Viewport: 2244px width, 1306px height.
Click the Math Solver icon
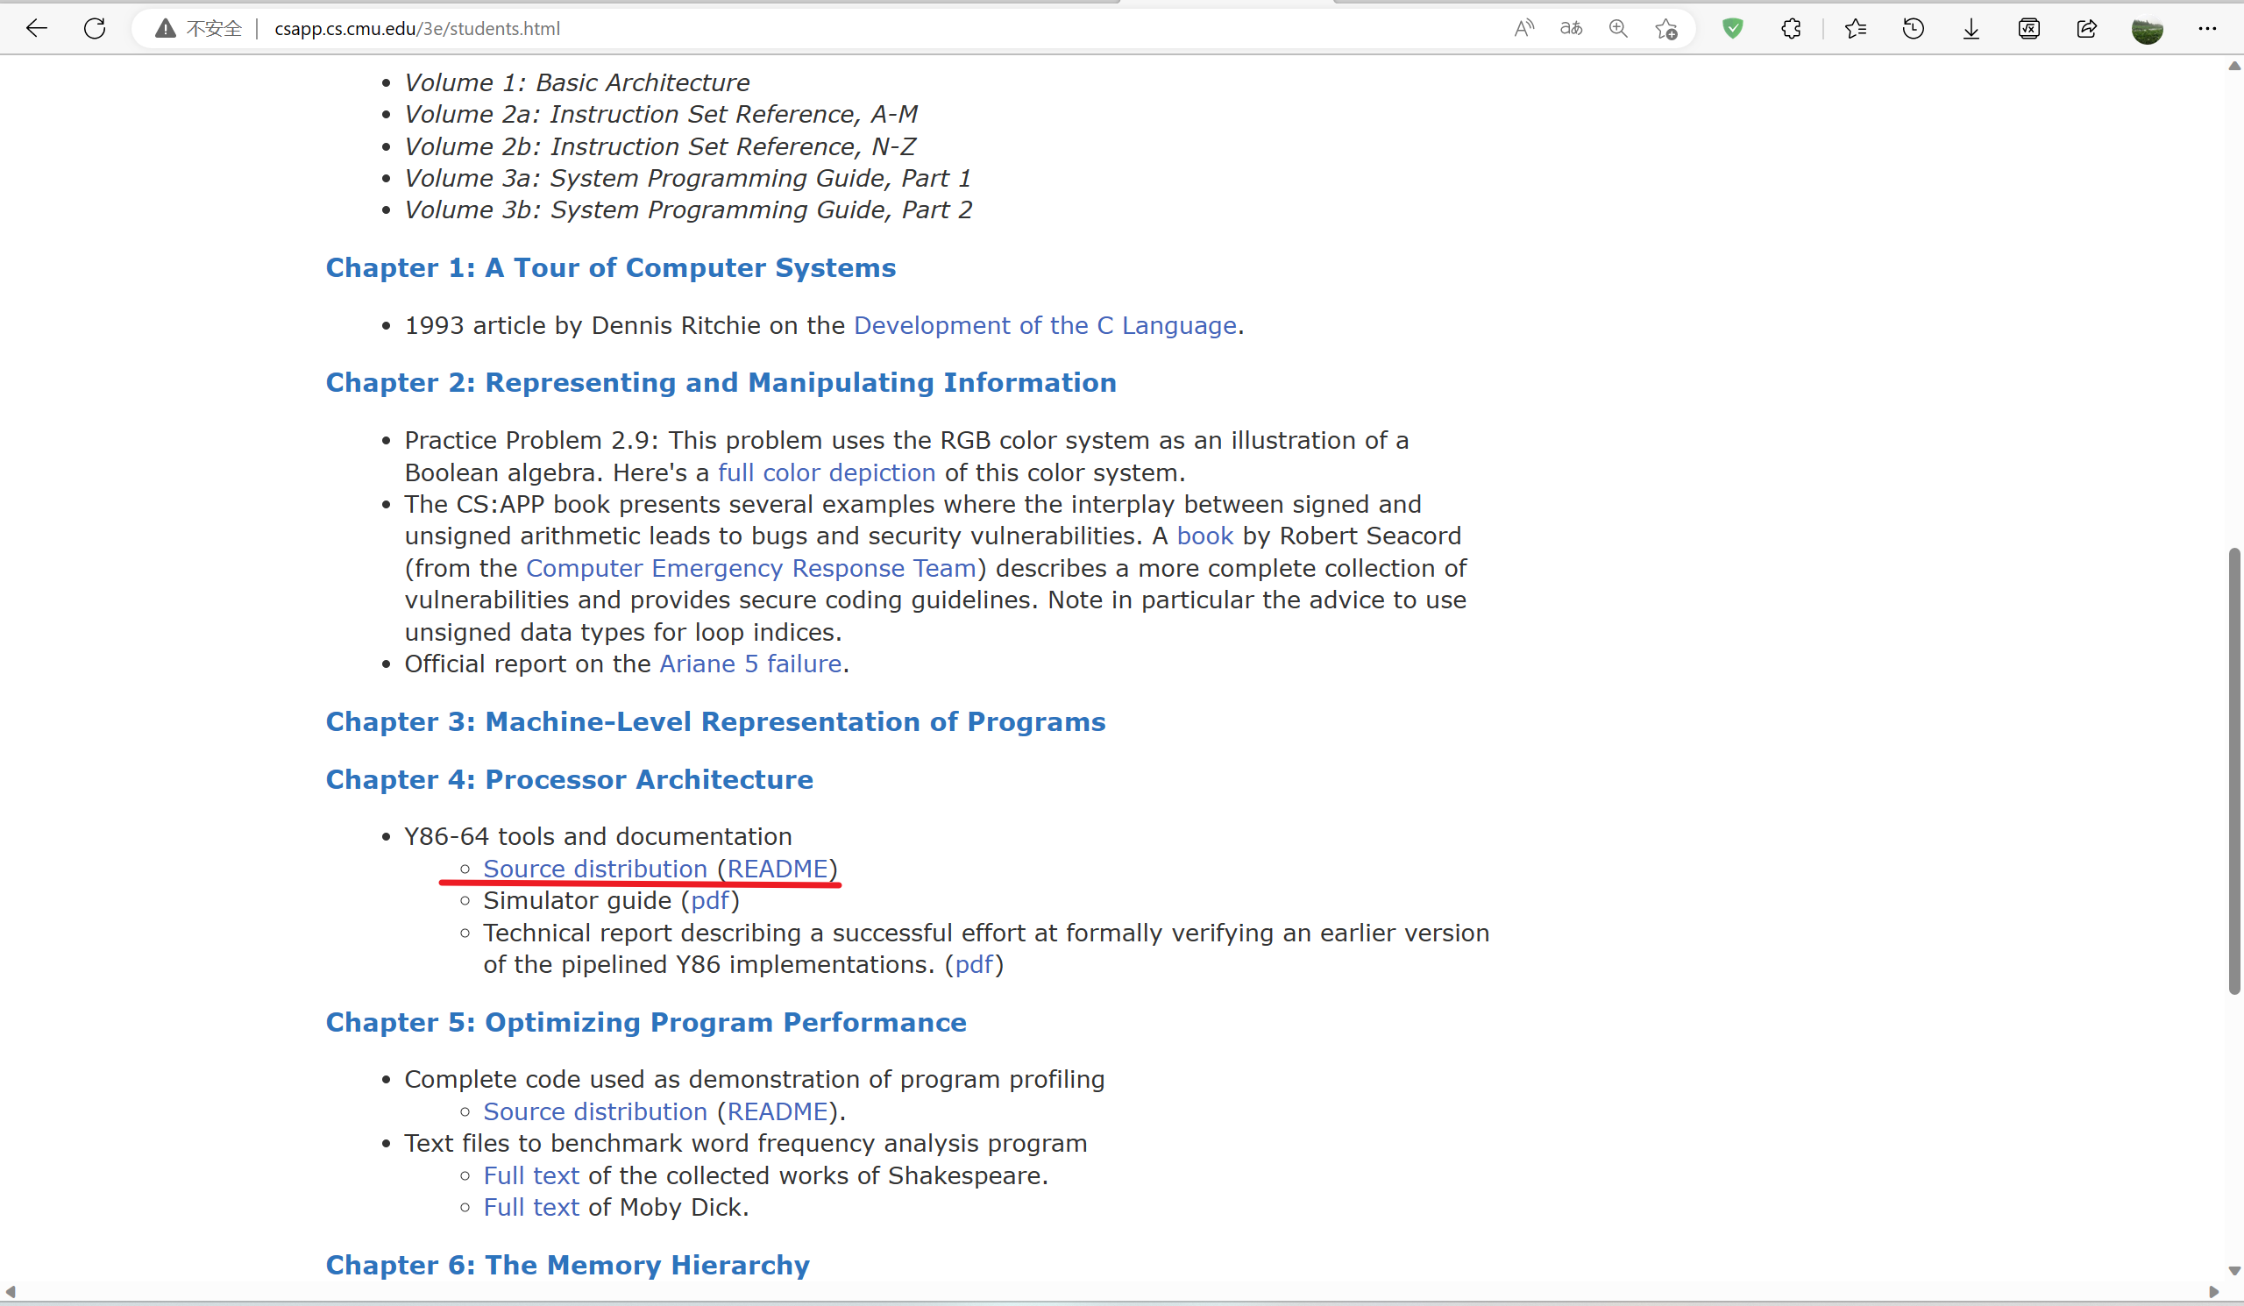click(2028, 29)
